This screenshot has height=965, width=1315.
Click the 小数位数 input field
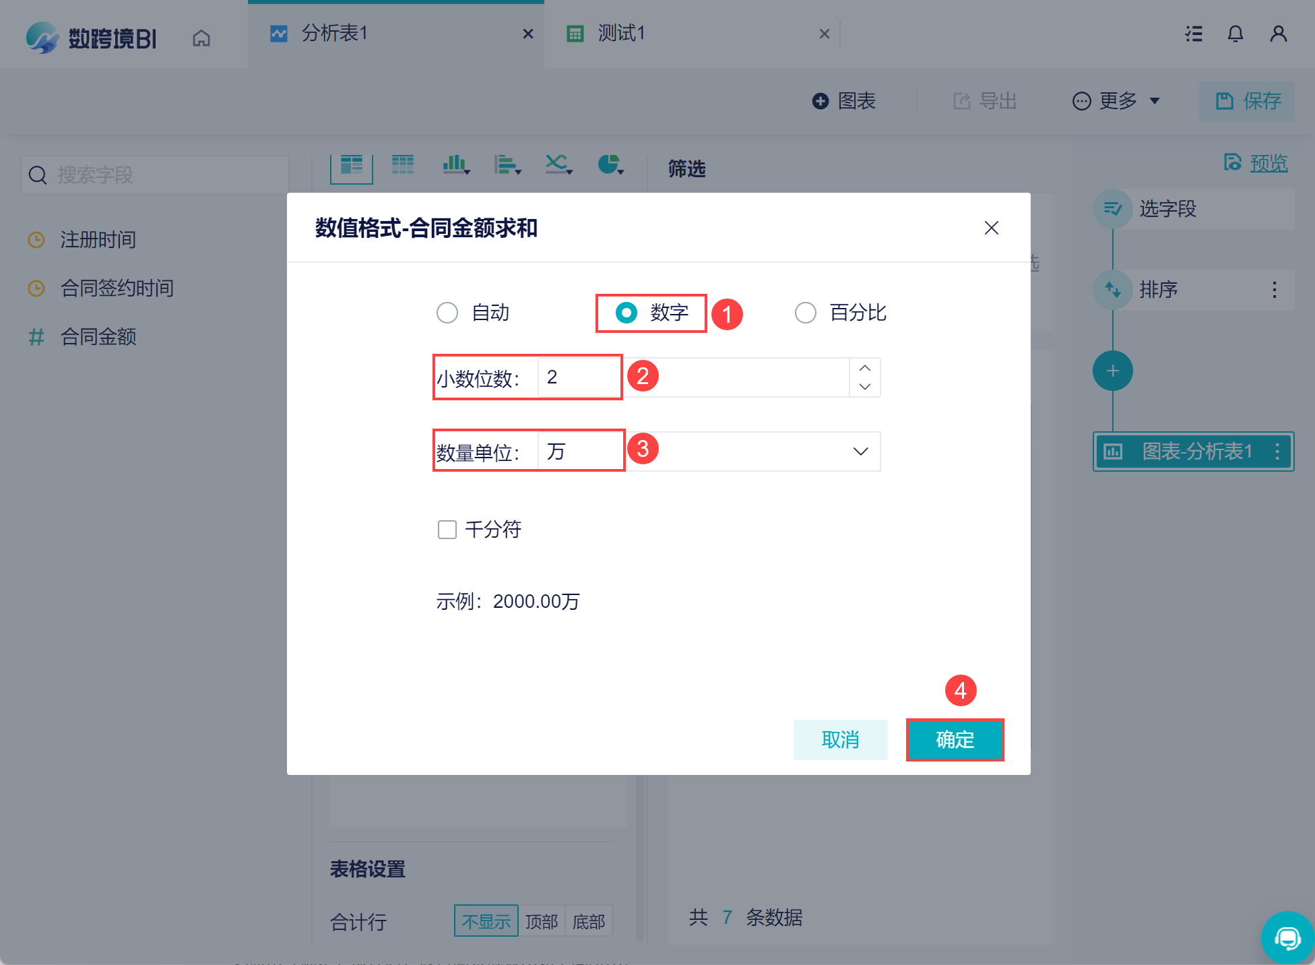point(694,377)
